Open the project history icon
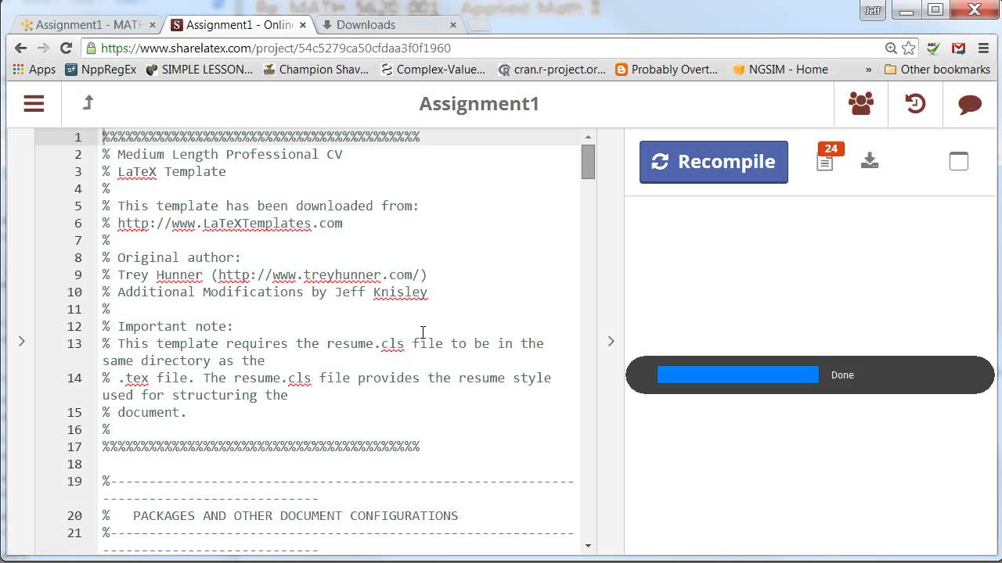The height and width of the screenshot is (563, 1002). (x=915, y=103)
